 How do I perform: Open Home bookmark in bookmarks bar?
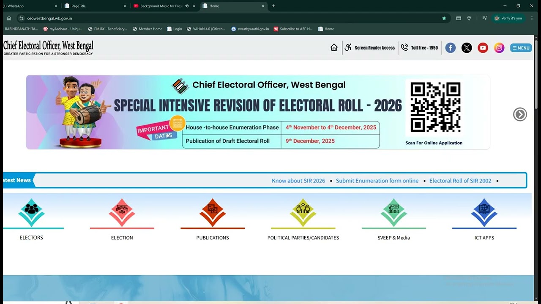pyautogui.click(x=326, y=29)
